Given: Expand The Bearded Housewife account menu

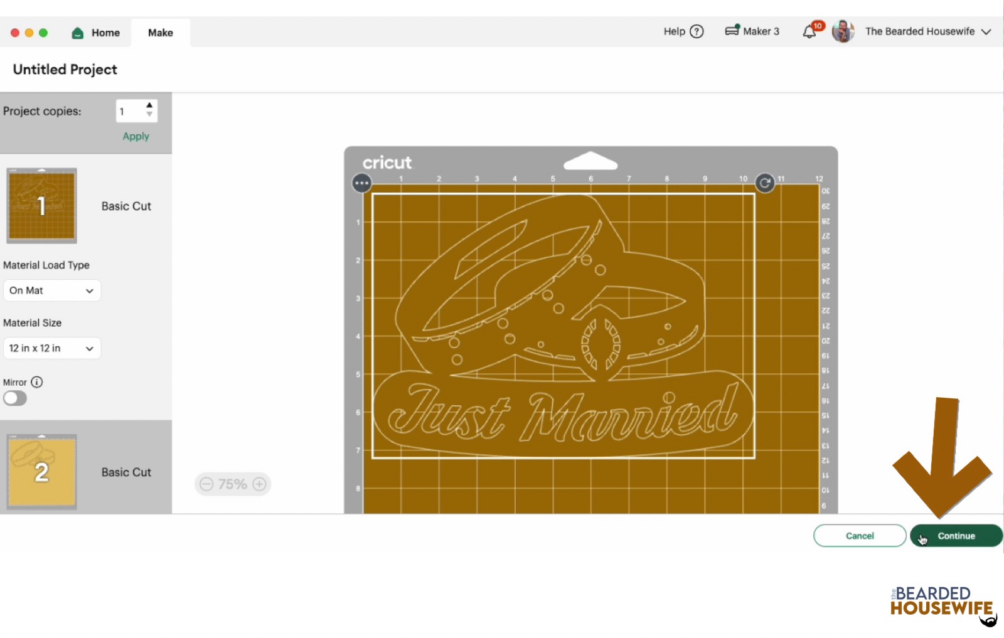Looking at the screenshot, I should tap(986, 31).
